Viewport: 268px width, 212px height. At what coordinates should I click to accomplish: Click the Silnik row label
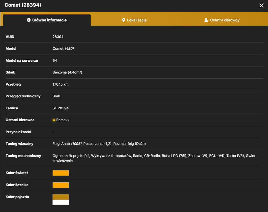tap(10, 72)
